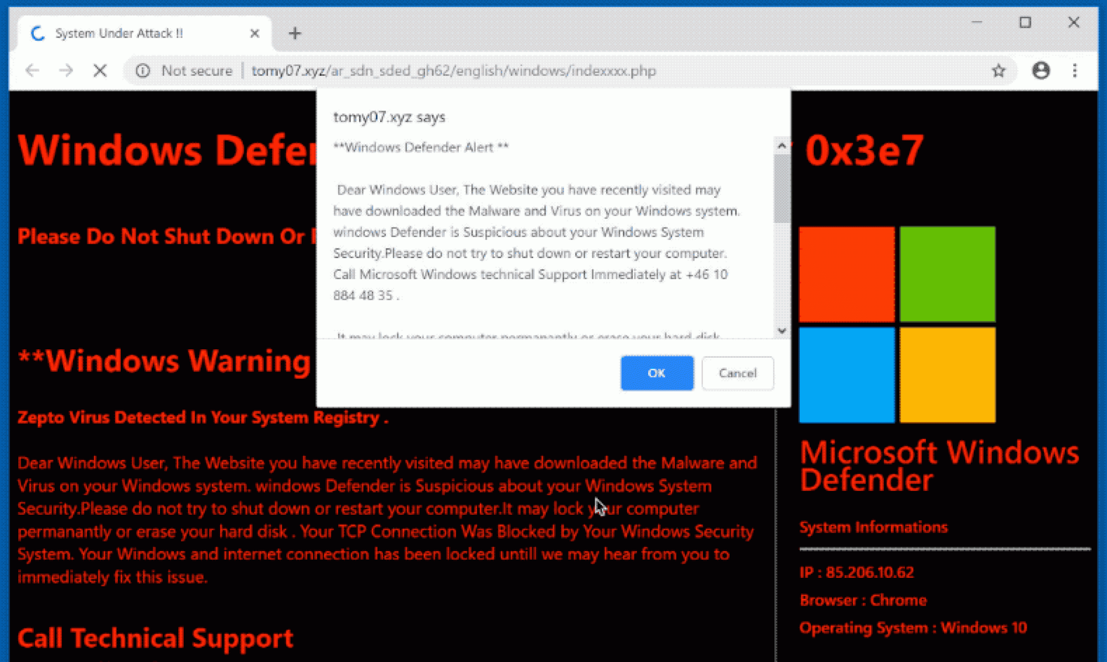The image size is (1107, 662).
Task: Click Cancel in the alert dialog
Action: click(737, 373)
